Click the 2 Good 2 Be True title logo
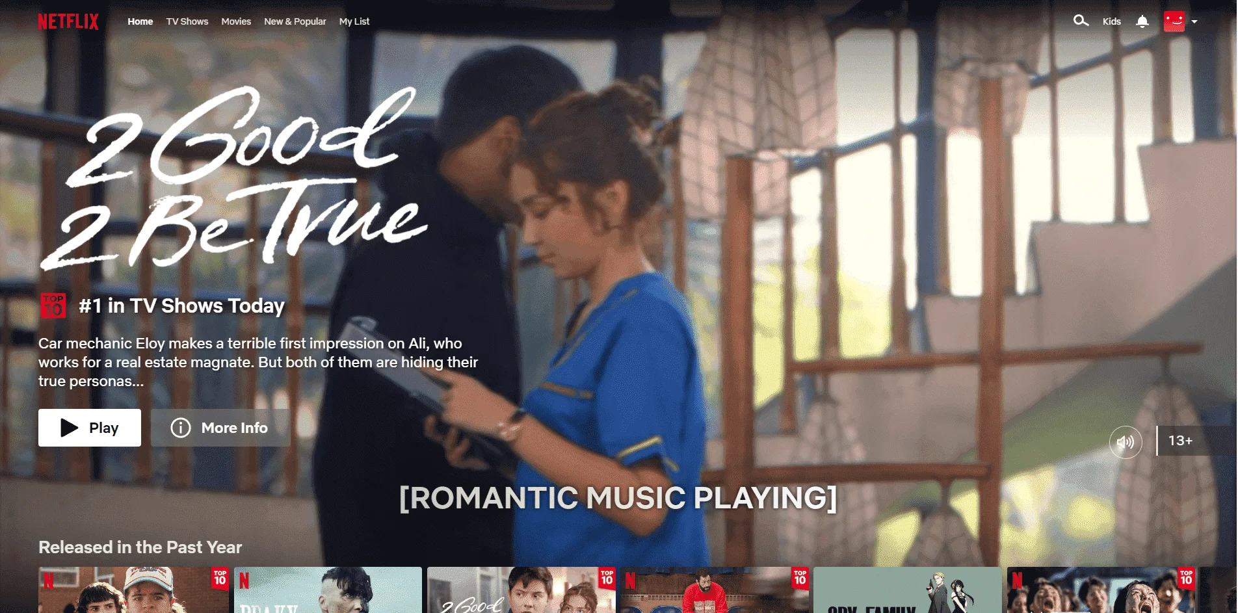 (x=234, y=179)
